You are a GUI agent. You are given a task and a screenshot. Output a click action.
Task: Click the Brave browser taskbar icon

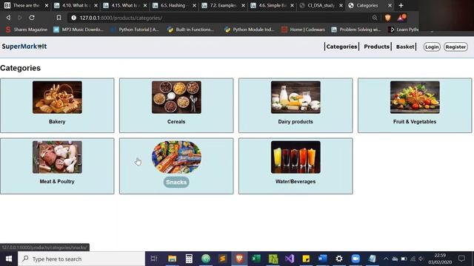pos(239,259)
